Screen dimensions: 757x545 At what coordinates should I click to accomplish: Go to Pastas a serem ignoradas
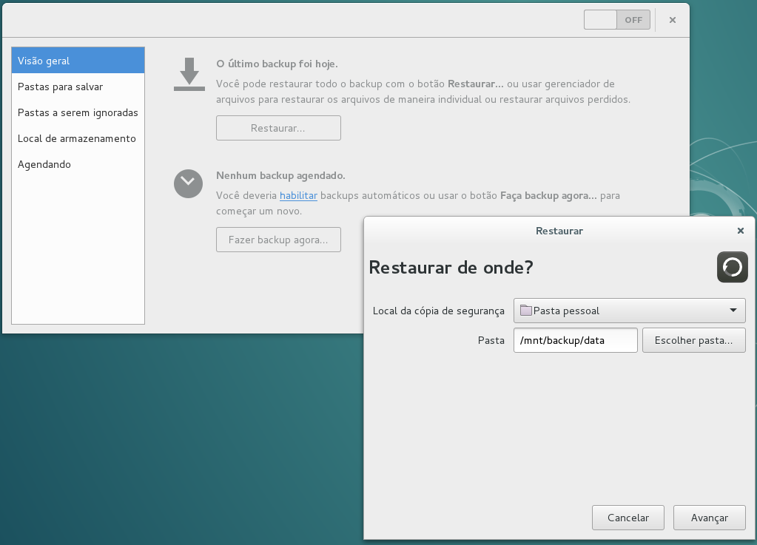tap(78, 112)
